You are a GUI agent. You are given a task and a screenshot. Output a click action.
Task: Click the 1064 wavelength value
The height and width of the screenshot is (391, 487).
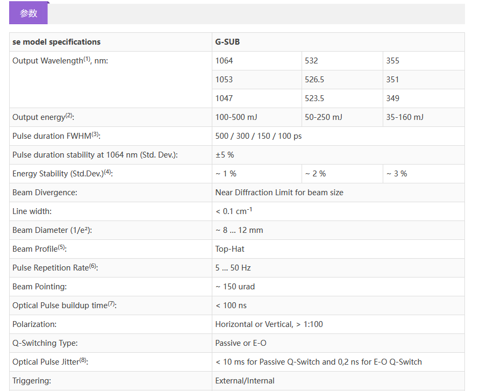coord(224,61)
